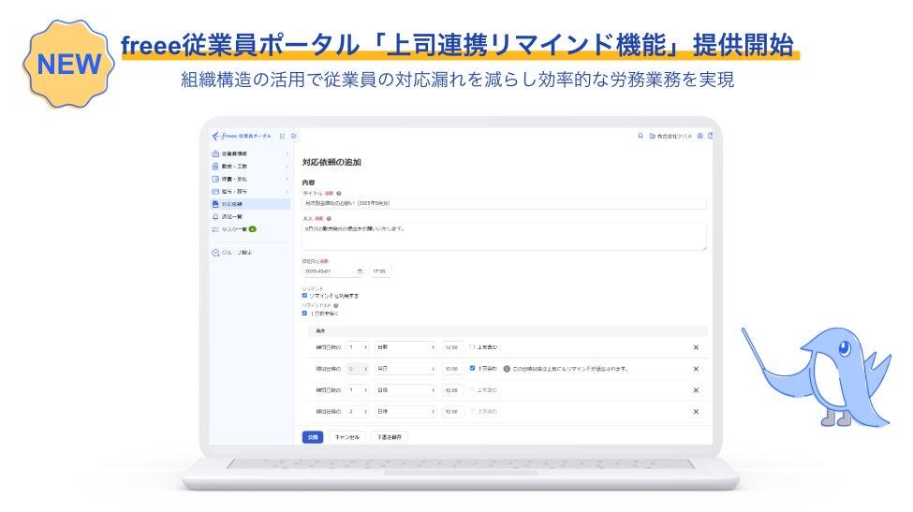This screenshot has width=913, height=512.
Task: Click the help icon beside タイトル label
Action: click(339, 193)
